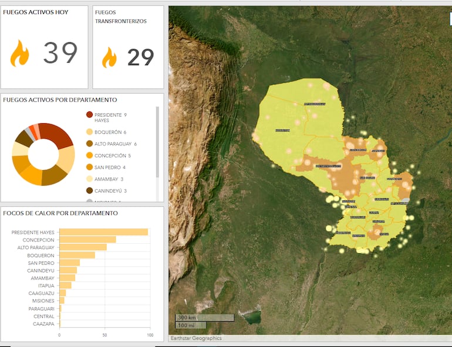This screenshot has height=347, width=452.
Task: Select the San Pedro legend color dot
Action: (89, 167)
